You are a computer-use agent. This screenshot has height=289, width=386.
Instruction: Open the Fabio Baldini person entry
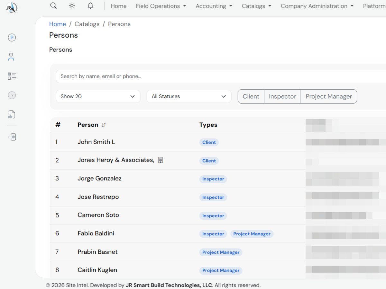pos(96,233)
